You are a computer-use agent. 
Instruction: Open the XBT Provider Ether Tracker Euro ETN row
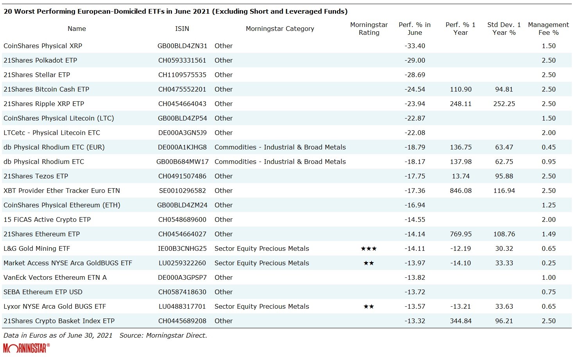tap(62, 191)
